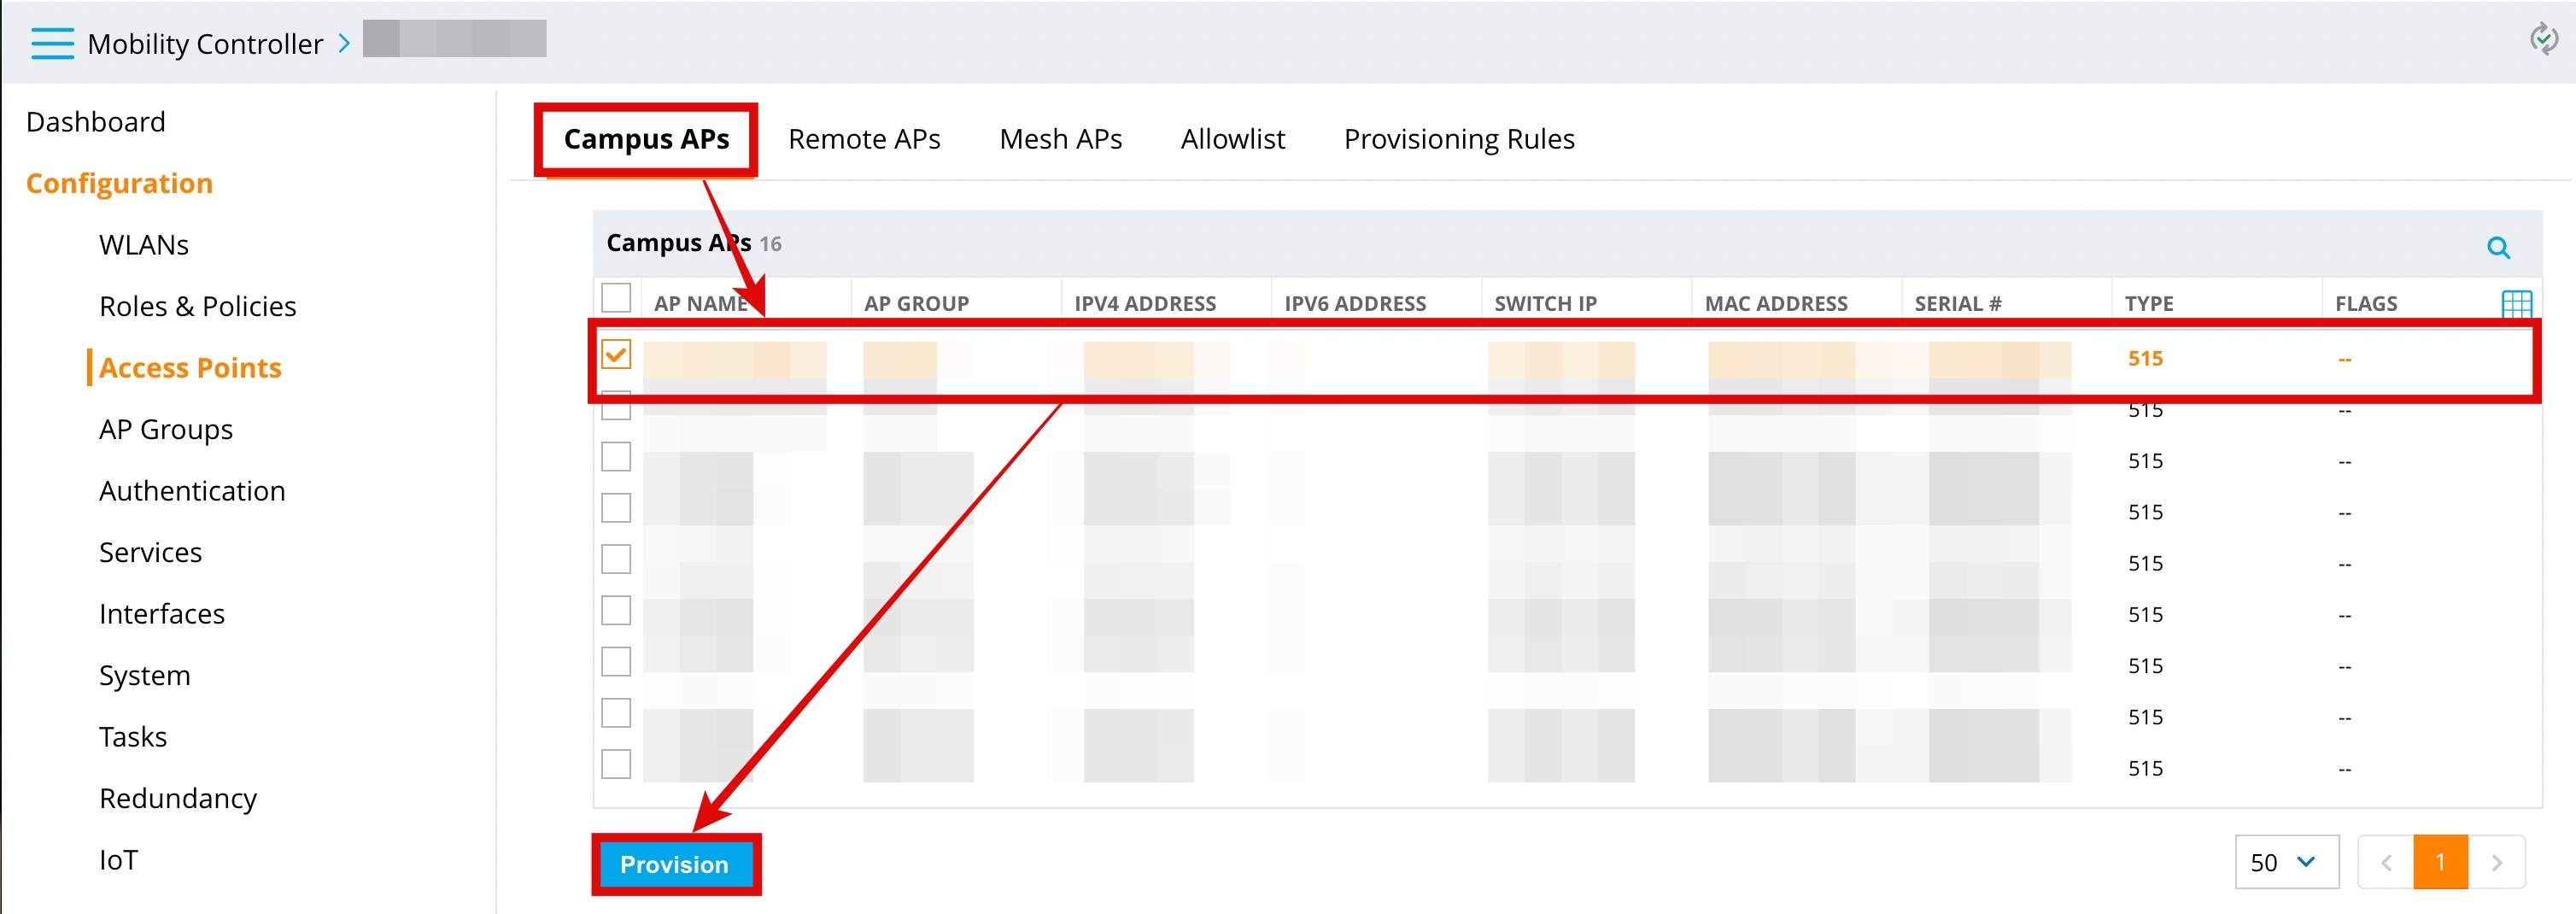The image size is (2576, 914).
Task: Open Roles & Policies page
Action: tap(198, 306)
